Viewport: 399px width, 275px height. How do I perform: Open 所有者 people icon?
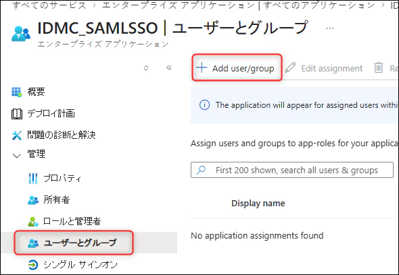33,200
